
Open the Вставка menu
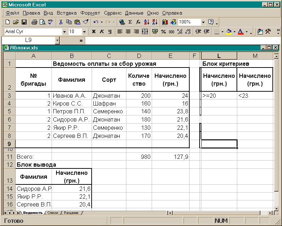(67, 13)
